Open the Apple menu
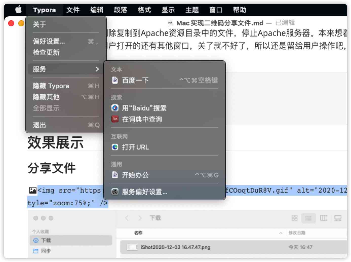This screenshot has width=351, height=262. coord(18,10)
